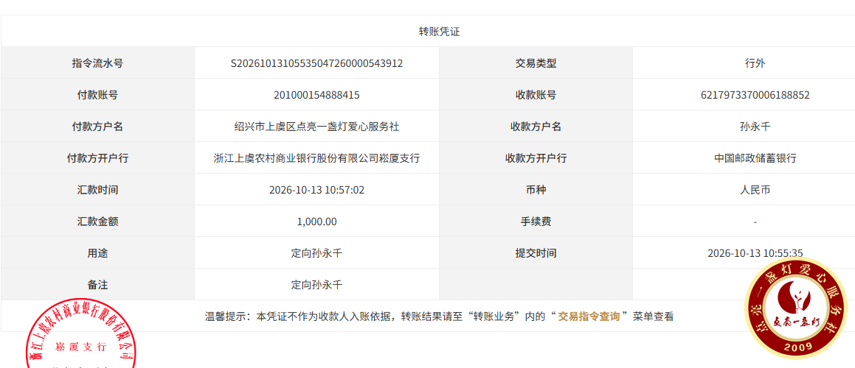The height and width of the screenshot is (368, 855).
Task: Click the 收款方户名 label
Action: point(536,127)
